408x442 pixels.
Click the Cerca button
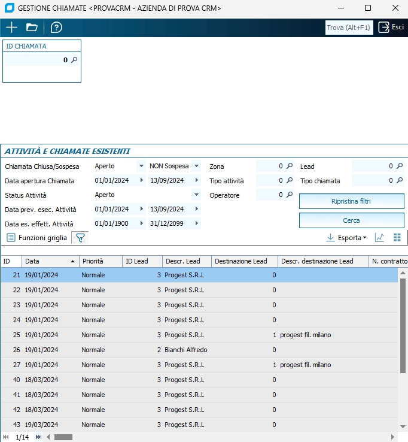pyautogui.click(x=351, y=220)
